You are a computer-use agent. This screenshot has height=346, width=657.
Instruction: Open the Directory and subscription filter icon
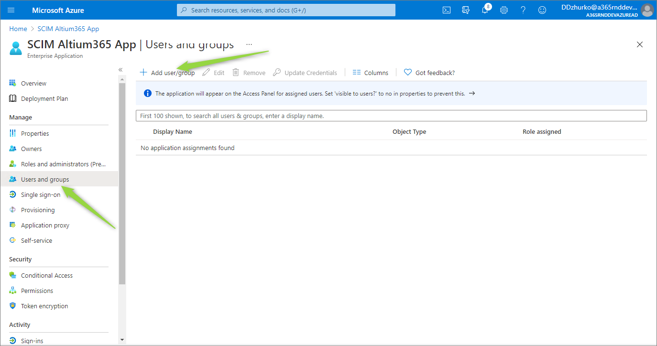tap(466, 10)
